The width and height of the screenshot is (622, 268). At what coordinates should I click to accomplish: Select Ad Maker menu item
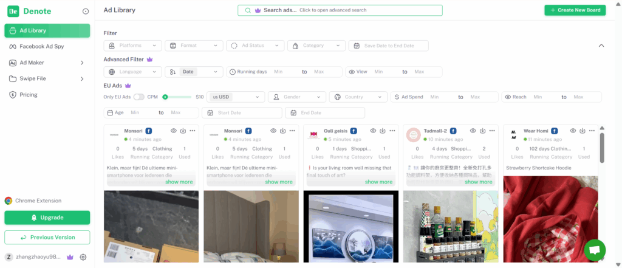pos(32,63)
